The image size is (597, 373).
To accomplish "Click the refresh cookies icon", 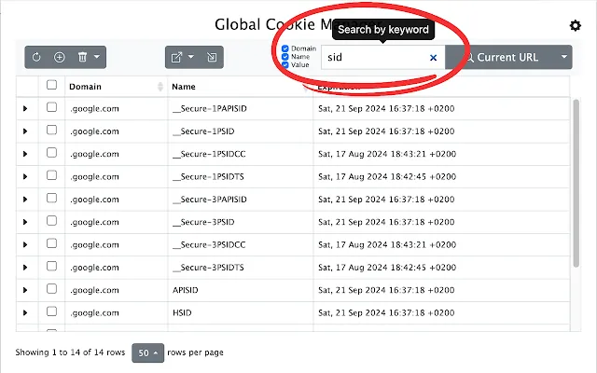I will (36, 57).
